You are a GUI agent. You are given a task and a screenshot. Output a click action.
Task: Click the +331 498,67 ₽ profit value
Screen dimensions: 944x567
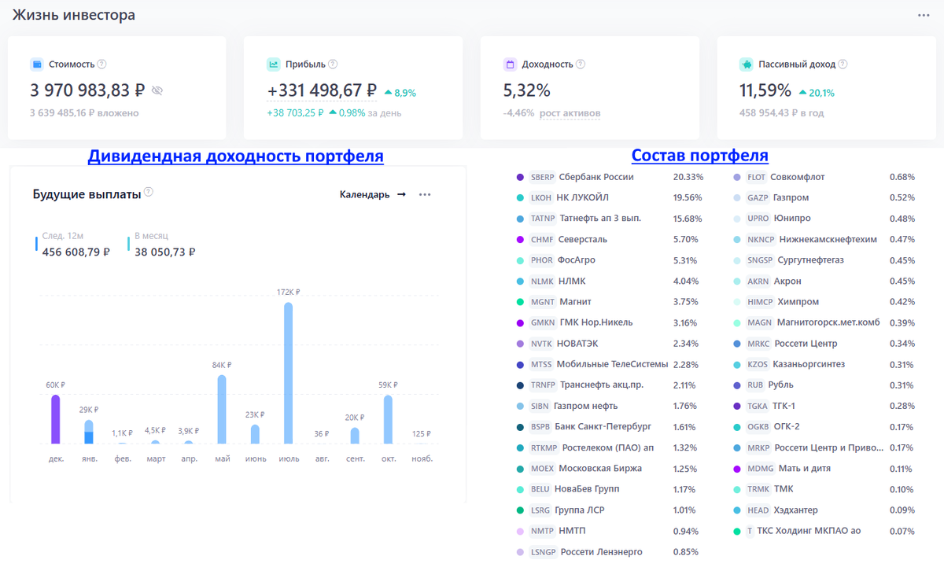click(x=322, y=91)
